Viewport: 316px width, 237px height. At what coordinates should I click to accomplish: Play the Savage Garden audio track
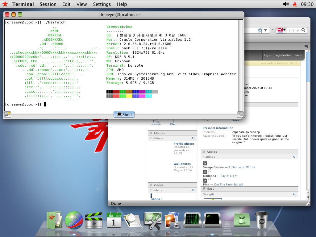(x=205, y=163)
